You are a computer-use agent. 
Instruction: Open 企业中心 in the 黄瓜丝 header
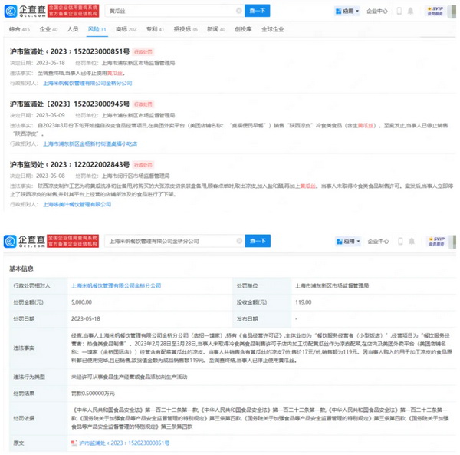pyautogui.click(x=377, y=12)
